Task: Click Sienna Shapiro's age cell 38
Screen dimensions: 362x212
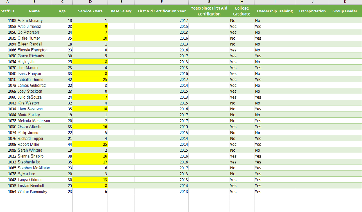Action: click(62, 156)
